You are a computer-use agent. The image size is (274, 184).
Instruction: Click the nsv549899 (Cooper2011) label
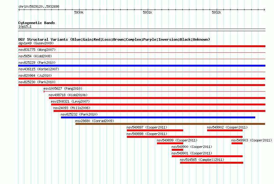(x=177, y=140)
